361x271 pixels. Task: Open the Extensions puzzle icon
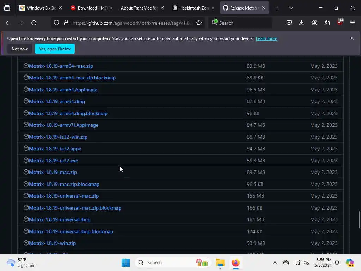327,23
